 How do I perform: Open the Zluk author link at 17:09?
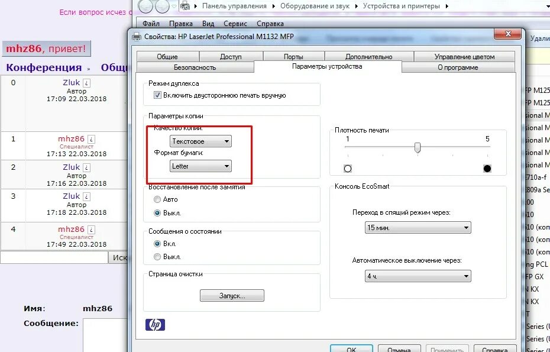point(71,83)
